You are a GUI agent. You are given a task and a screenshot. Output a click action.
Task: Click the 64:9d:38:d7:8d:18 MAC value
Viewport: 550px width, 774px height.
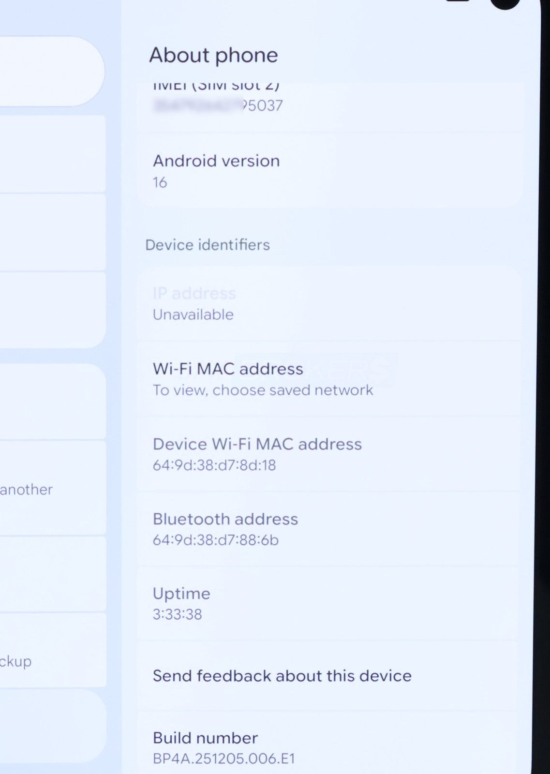214,465
